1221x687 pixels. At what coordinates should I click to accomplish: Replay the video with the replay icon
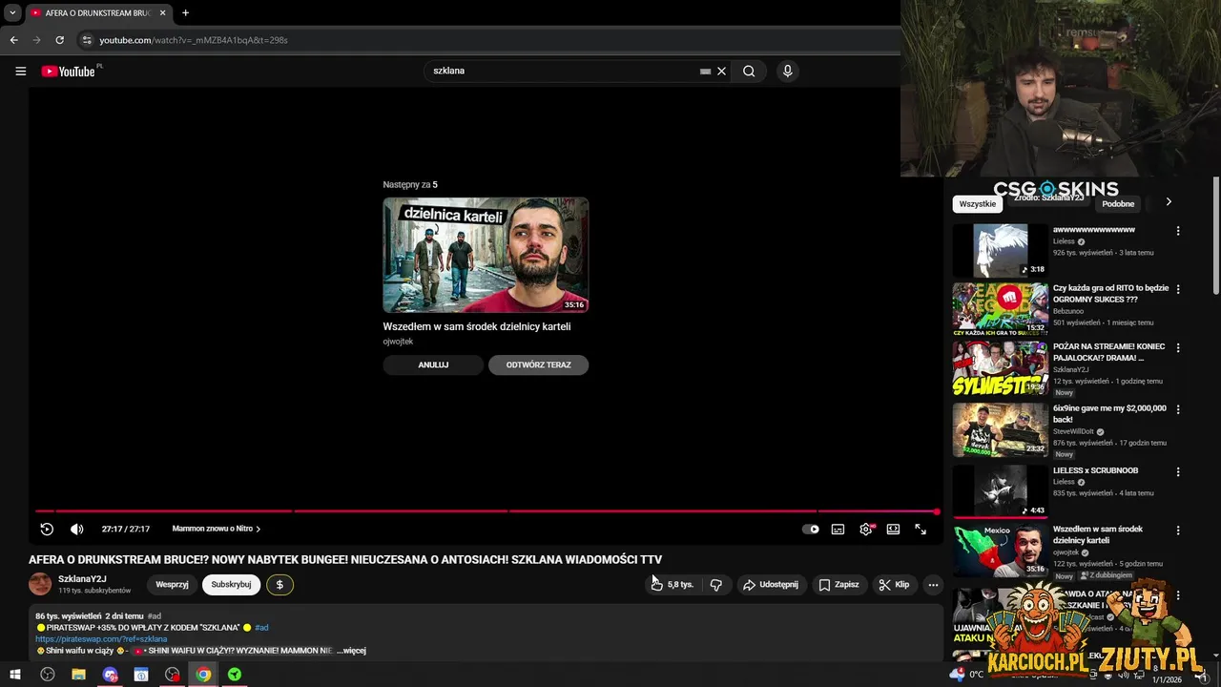pyautogui.click(x=47, y=529)
